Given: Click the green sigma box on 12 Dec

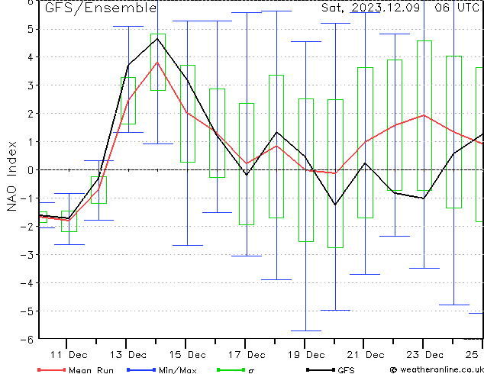Looking at the screenshot, I should 98,190.
